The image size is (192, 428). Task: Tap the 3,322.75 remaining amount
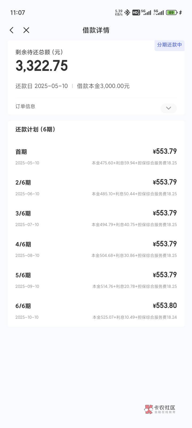coord(42,66)
